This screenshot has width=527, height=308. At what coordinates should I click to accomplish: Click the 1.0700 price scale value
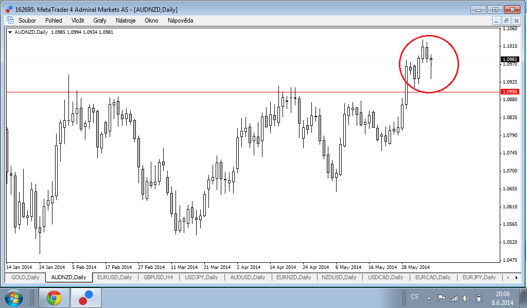(510, 171)
